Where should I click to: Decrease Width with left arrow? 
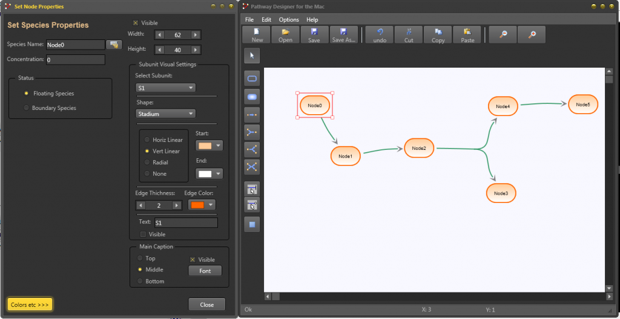[159, 35]
